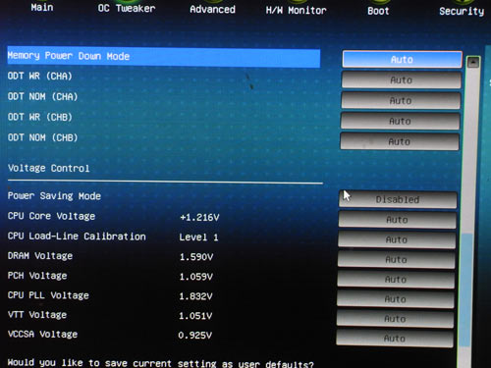Switch to the OC Tweaker tab
This screenshot has height=368, width=491.
pyautogui.click(x=127, y=8)
